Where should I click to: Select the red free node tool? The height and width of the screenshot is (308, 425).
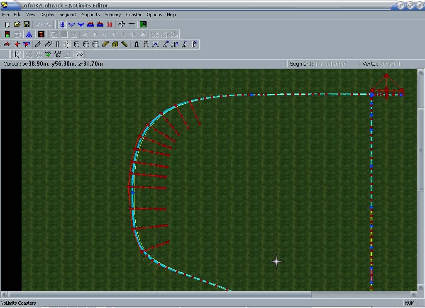coord(17,44)
